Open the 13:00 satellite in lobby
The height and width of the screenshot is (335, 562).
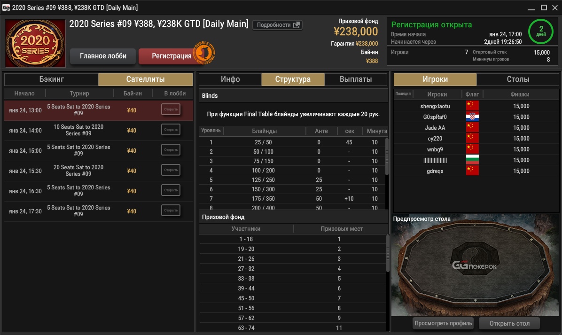[171, 109]
